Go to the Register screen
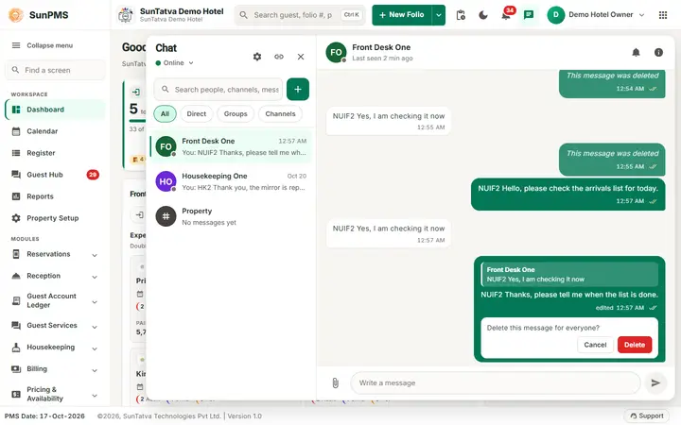Screen dimensions: 681x425 [55, 153]
